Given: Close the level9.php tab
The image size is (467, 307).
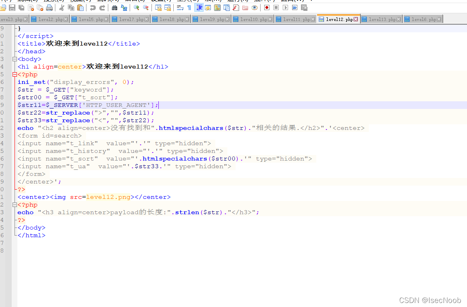Looking at the screenshot, I should click(227, 19).
